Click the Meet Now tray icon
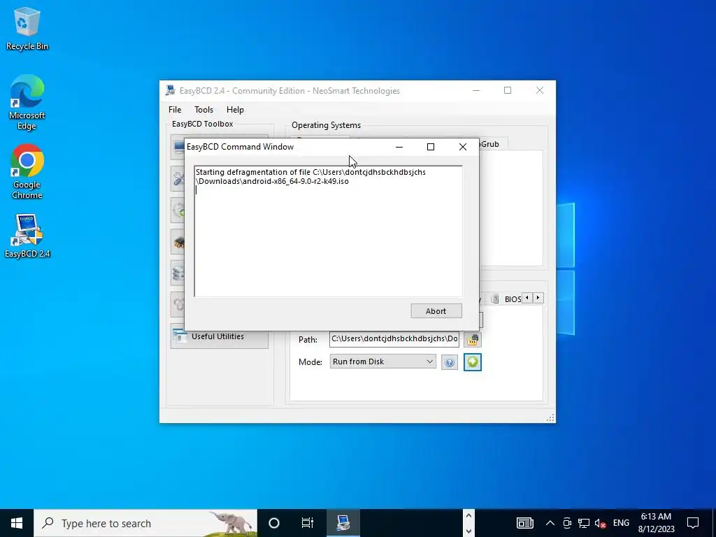This screenshot has width=716, height=537. click(567, 523)
